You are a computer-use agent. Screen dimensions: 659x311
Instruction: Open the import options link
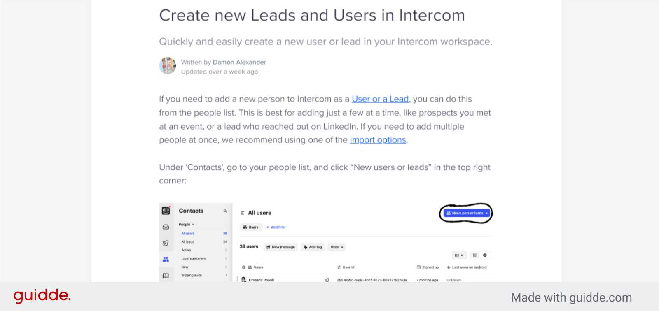(x=377, y=140)
